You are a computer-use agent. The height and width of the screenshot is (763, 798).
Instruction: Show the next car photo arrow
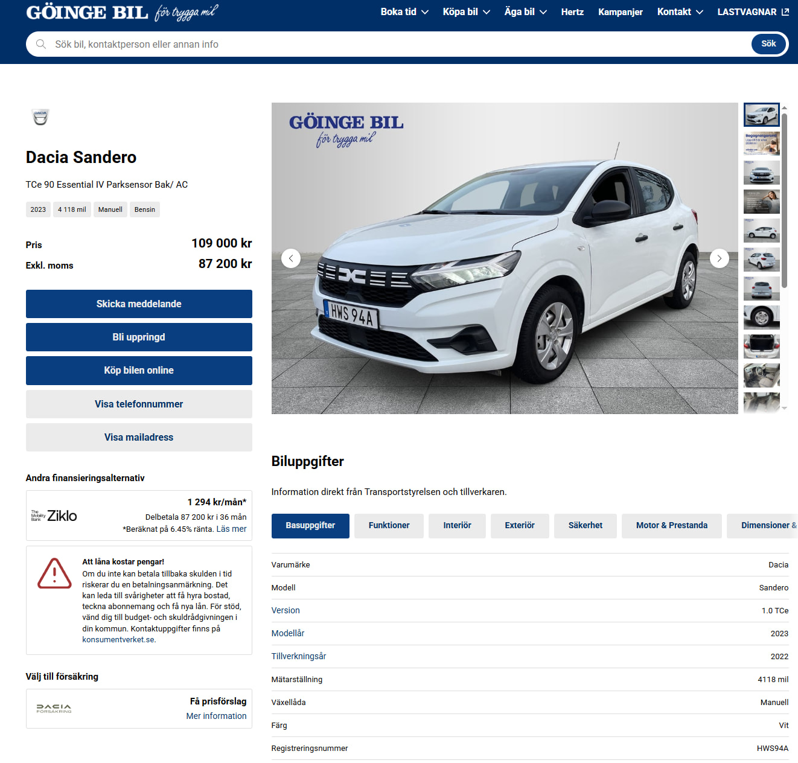click(719, 258)
